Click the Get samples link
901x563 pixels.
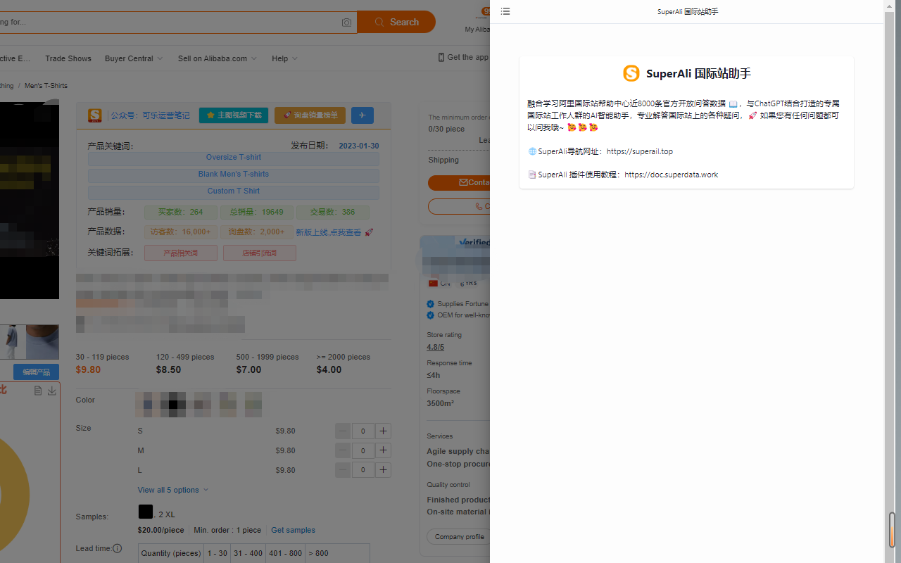click(x=293, y=530)
